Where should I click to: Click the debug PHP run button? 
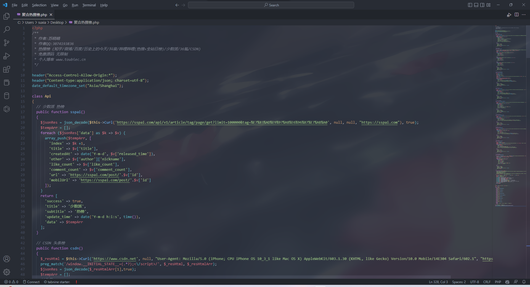[509, 15]
